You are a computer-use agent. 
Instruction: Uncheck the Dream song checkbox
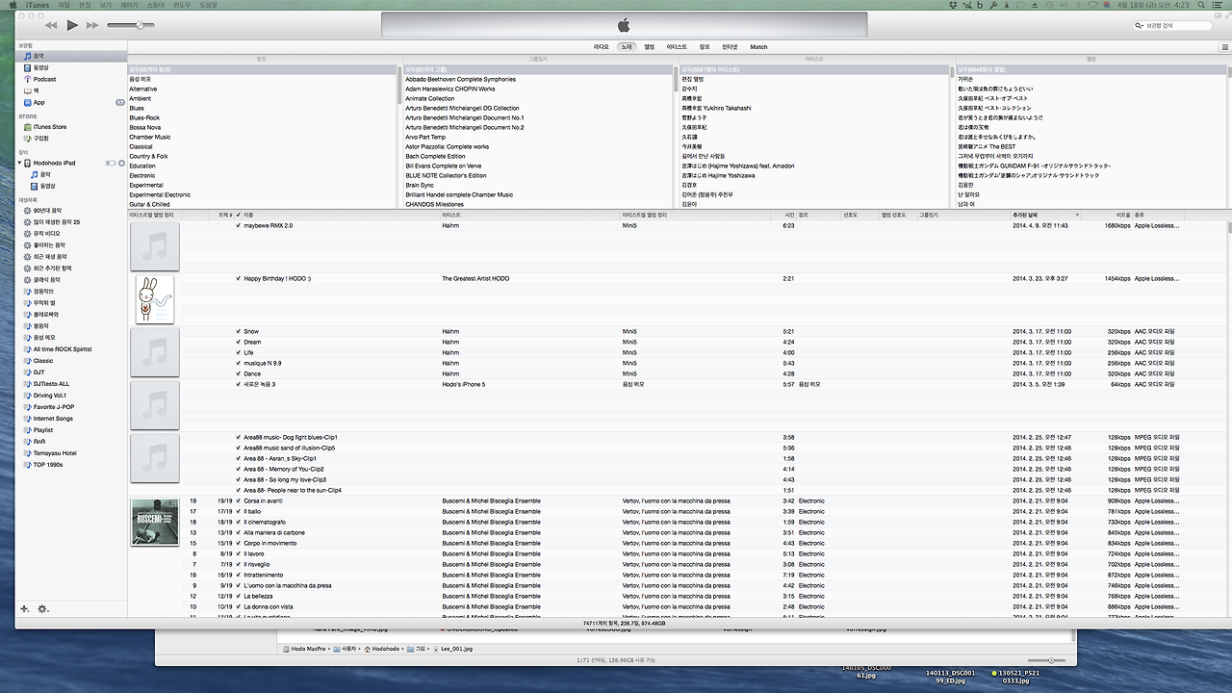239,342
